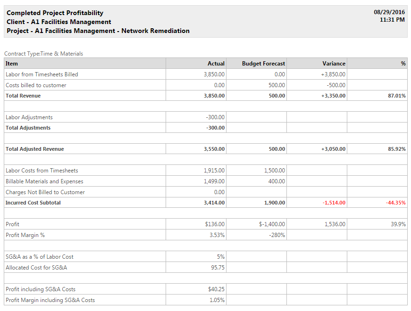Select the Profit including SG&A Costs label
Image resolution: width=411 pixels, height=311 pixels.
click(41, 289)
